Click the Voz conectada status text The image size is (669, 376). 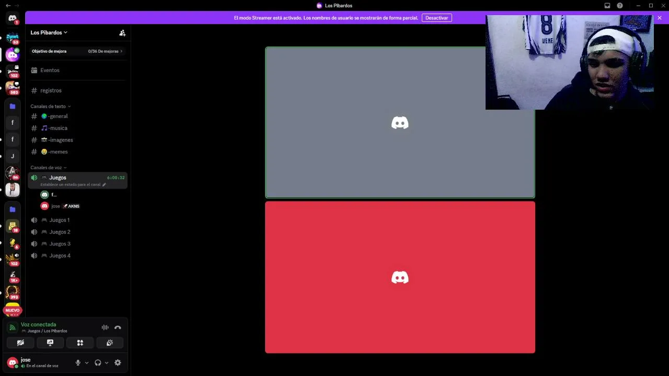click(38, 325)
